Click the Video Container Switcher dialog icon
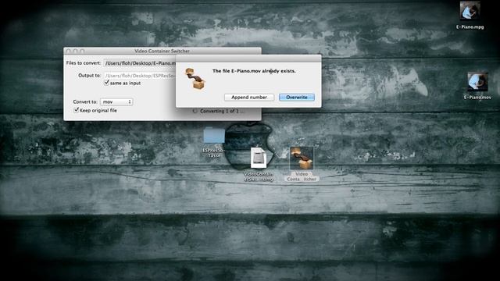 [x=195, y=79]
